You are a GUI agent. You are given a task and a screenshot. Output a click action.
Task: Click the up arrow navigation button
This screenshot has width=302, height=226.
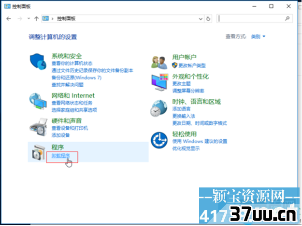tap(36, 19)
